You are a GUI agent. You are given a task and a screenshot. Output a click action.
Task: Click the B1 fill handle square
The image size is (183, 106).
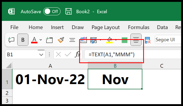coord(142,89)
